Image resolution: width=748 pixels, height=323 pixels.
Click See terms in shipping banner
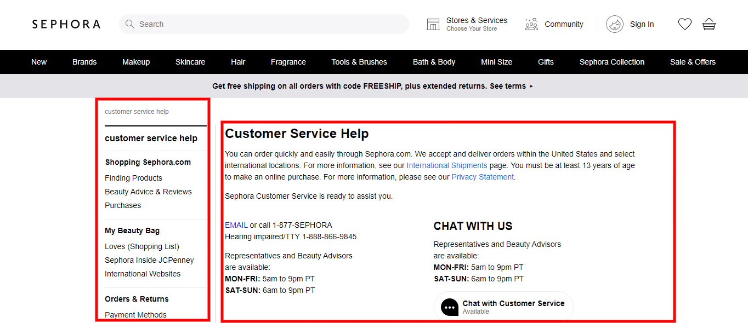[508, 86]
